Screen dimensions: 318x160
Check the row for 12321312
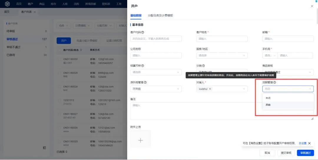pos(59,100)
